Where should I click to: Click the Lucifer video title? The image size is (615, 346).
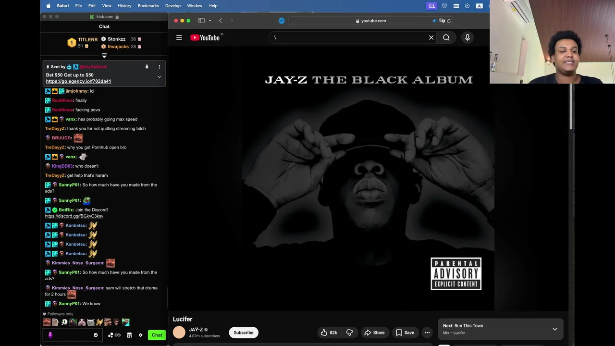pos(183,319)
